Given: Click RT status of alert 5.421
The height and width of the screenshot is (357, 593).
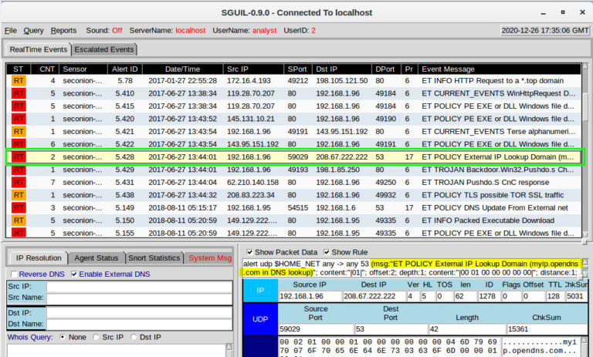Looking at the screenshot, I should 19,132.
